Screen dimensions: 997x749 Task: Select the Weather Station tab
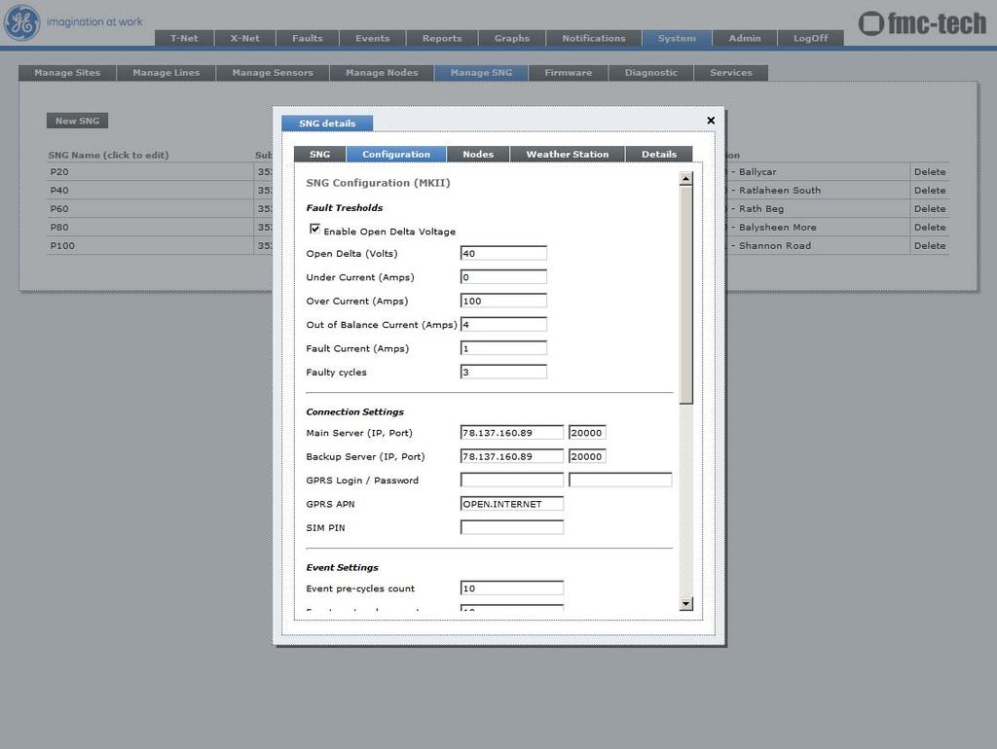pyautogui.click(x=568, y=154)
